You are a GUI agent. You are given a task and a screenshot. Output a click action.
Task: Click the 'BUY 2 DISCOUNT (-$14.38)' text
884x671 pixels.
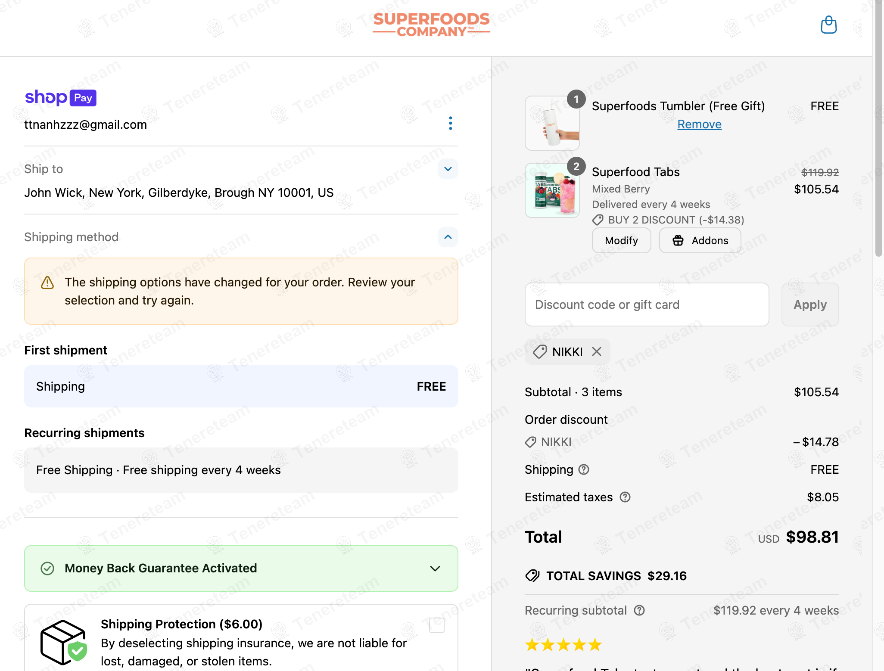[676, 220]
